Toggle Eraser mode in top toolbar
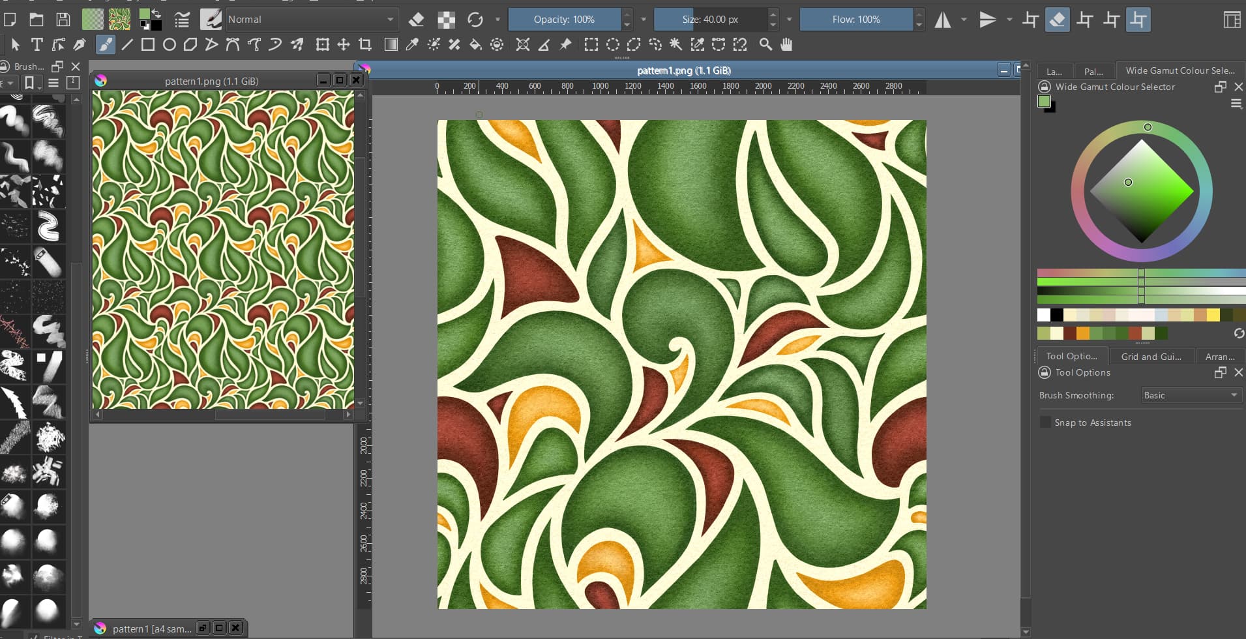 pos(416,20)
